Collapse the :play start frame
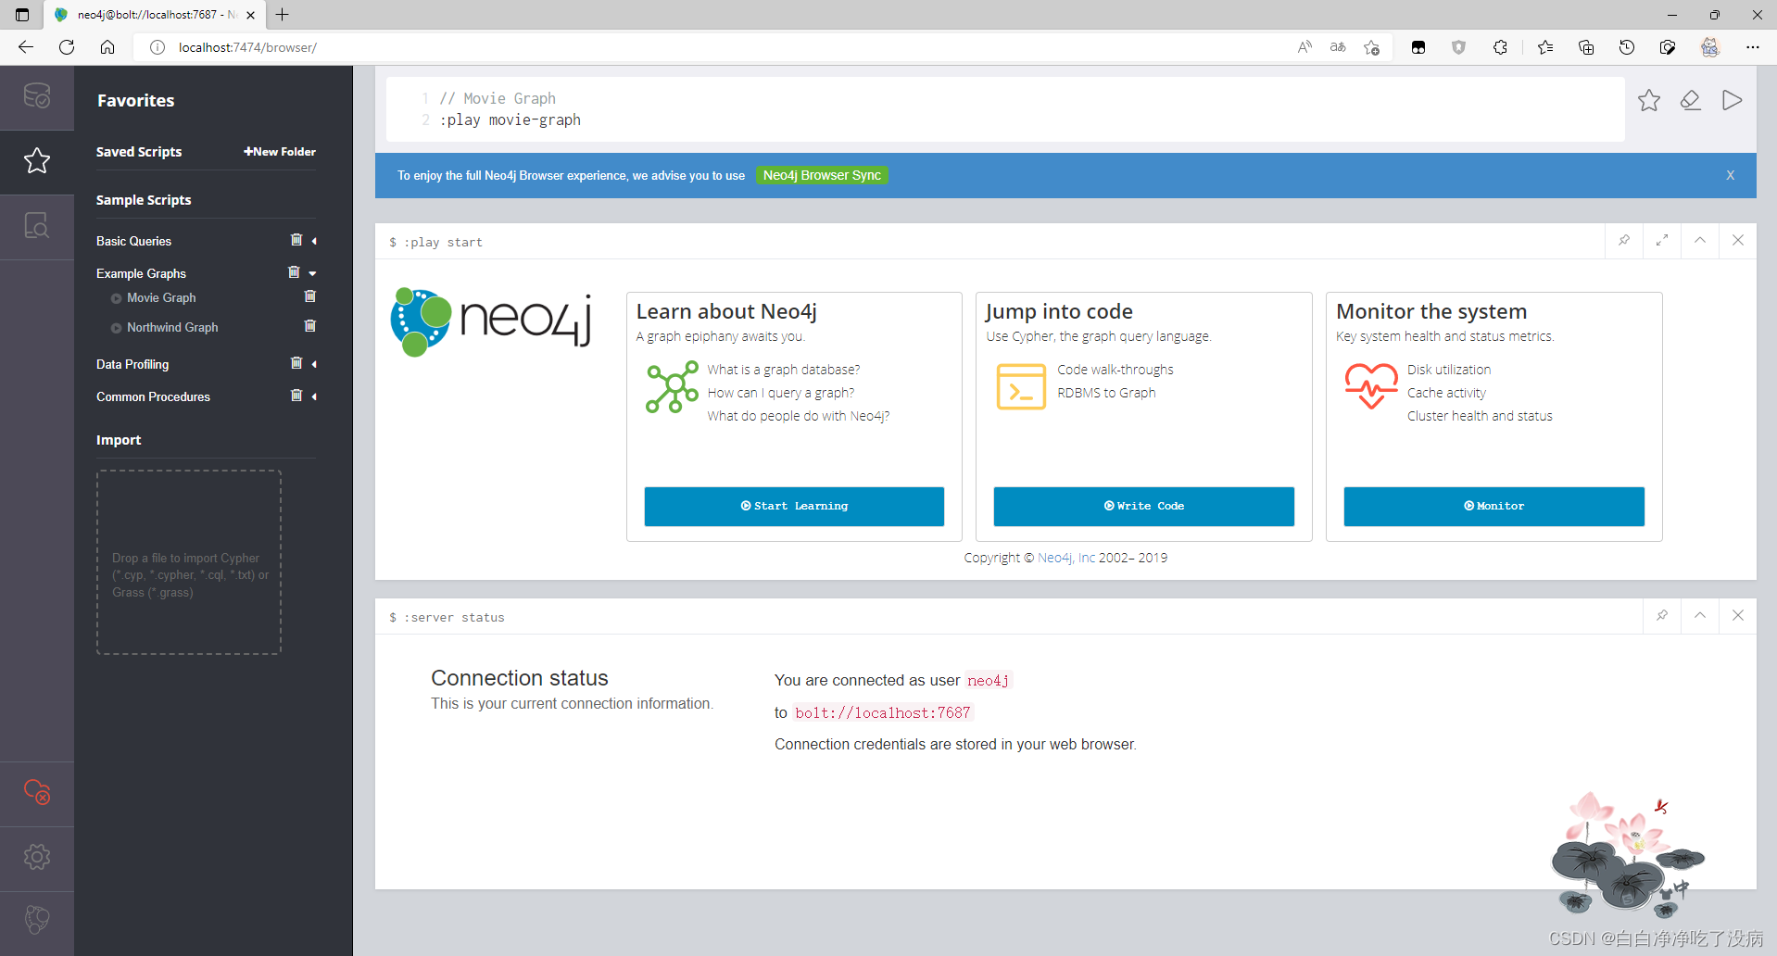This screenshot has height=956, width=1777. click(x=1700, y=241)
